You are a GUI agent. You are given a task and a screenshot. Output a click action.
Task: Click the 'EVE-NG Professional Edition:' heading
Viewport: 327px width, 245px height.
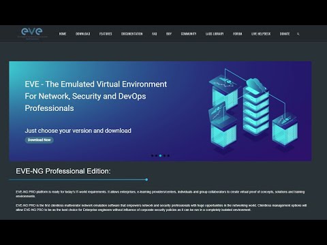pos(63,171)
